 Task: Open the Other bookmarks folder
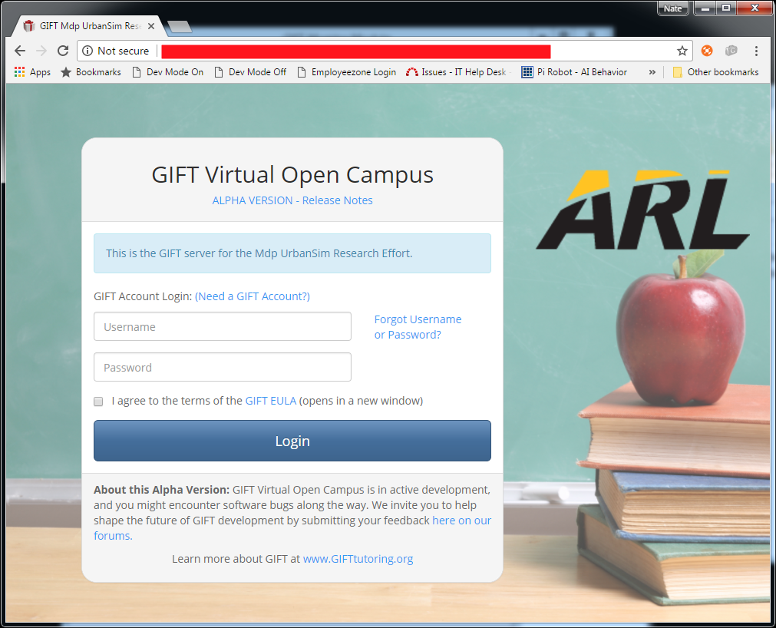point(715,72)
